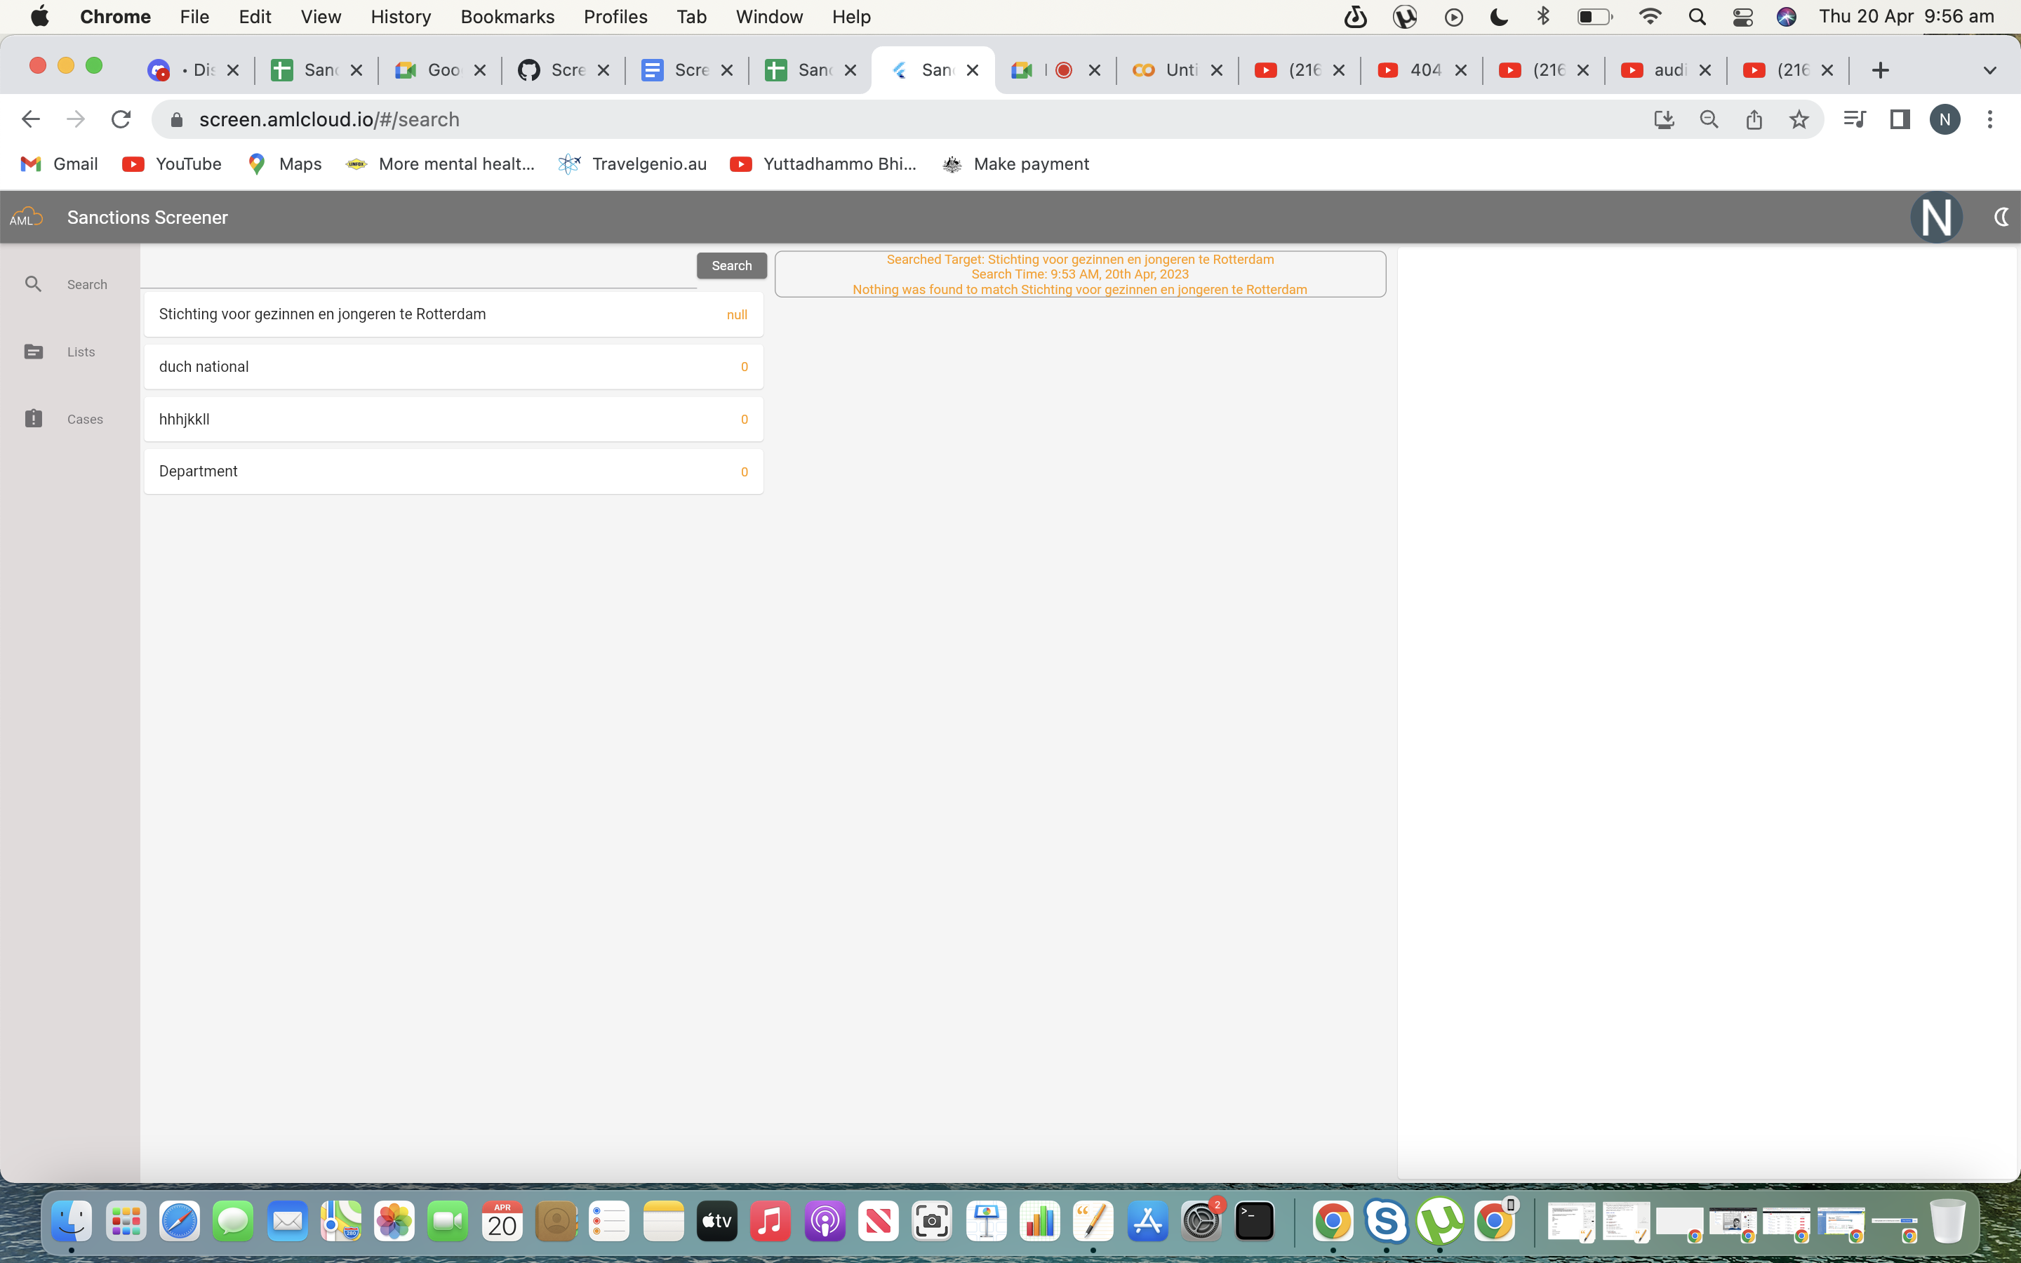Toggle the Chrome side panel open
2021x1263 pixels.
1899,119
